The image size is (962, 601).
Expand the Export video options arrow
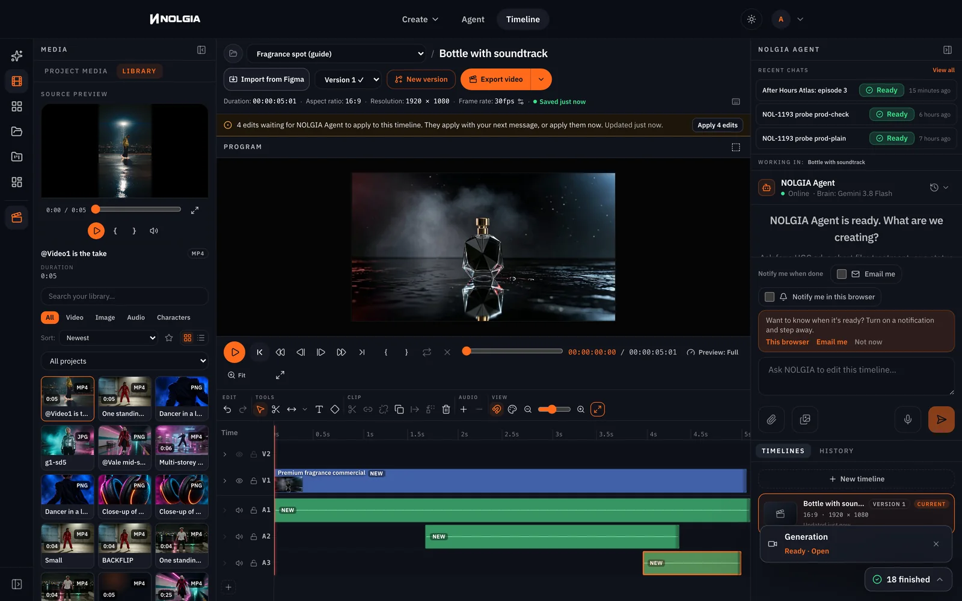tap(541, 79)
